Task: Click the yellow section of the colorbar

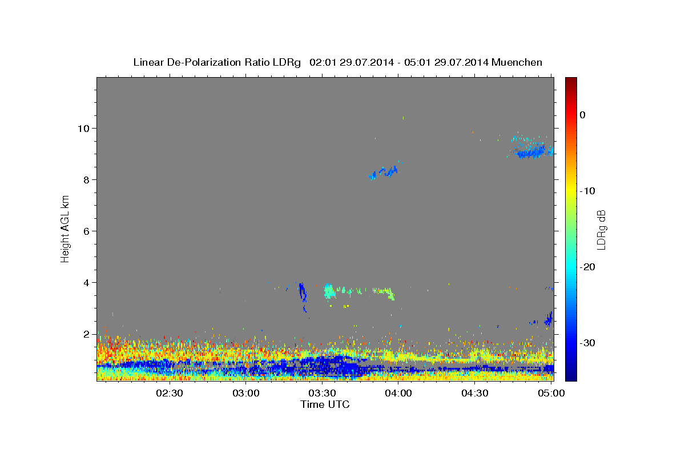Action: coord(571,189)
